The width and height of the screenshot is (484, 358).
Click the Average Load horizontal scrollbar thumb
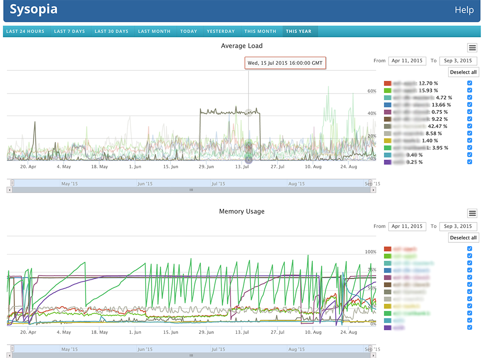(x=191, y=190)
